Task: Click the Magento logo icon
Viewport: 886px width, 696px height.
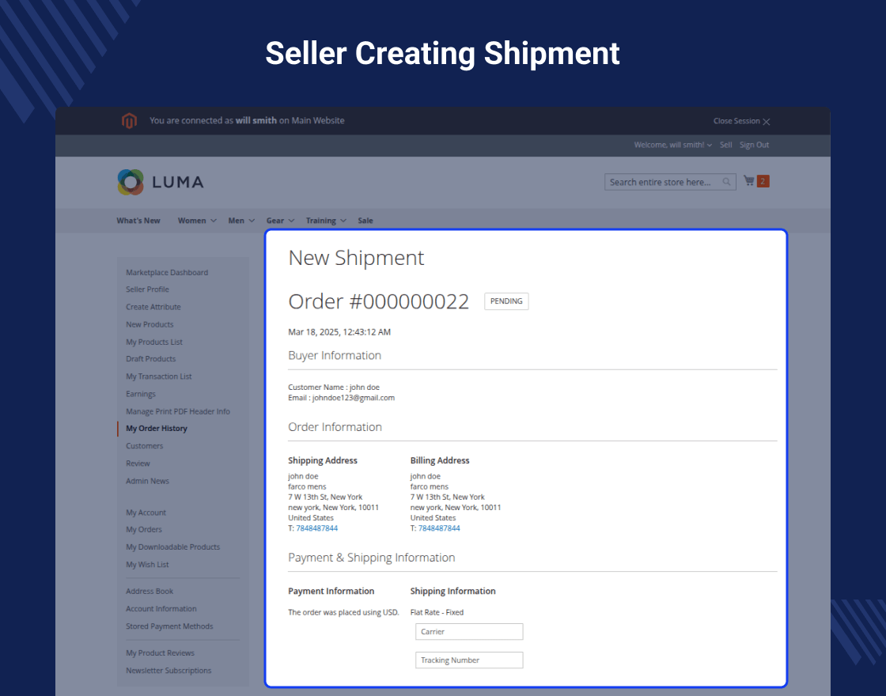Action: click(129, 121)
